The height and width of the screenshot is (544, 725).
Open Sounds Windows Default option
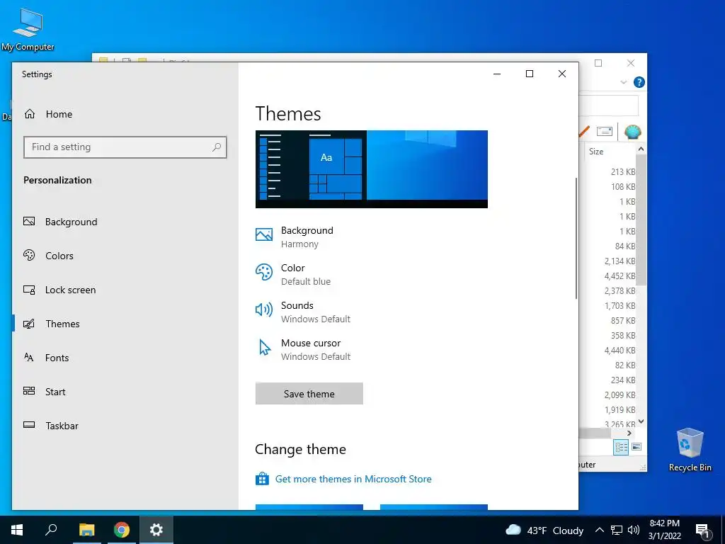click(303, 312)
